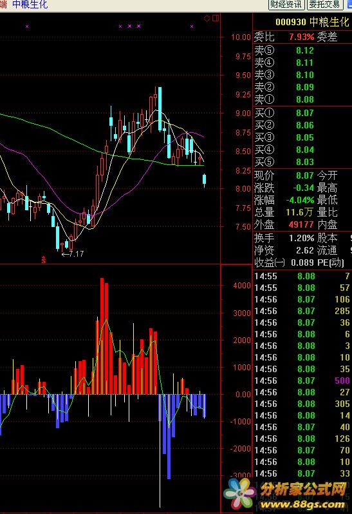Click the 委比 value 7.93%
Viewport: 352px width, 514px height.
[x=301, y=37]
